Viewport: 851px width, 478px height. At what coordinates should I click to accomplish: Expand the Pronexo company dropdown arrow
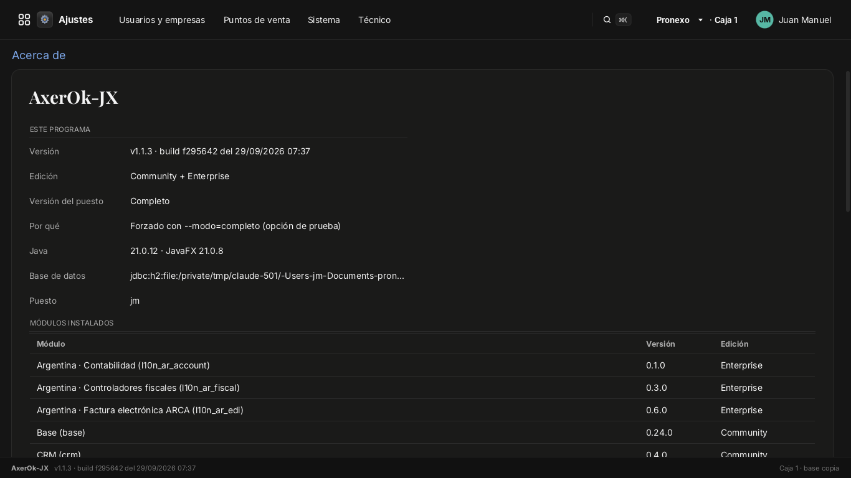pos(700,20)
